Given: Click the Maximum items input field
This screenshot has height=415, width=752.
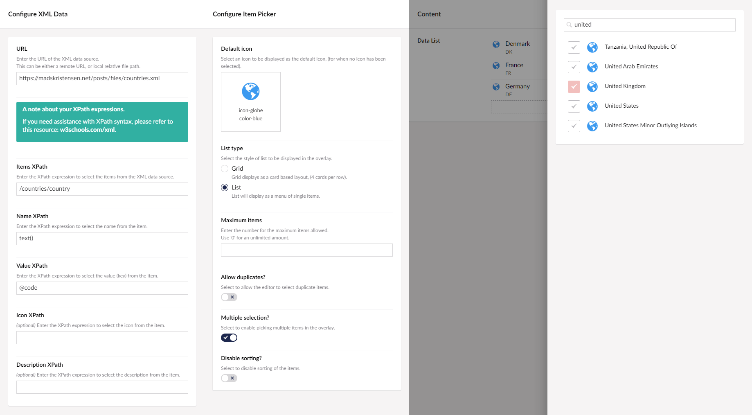Looking at the screenshot, I should (307, 250).
